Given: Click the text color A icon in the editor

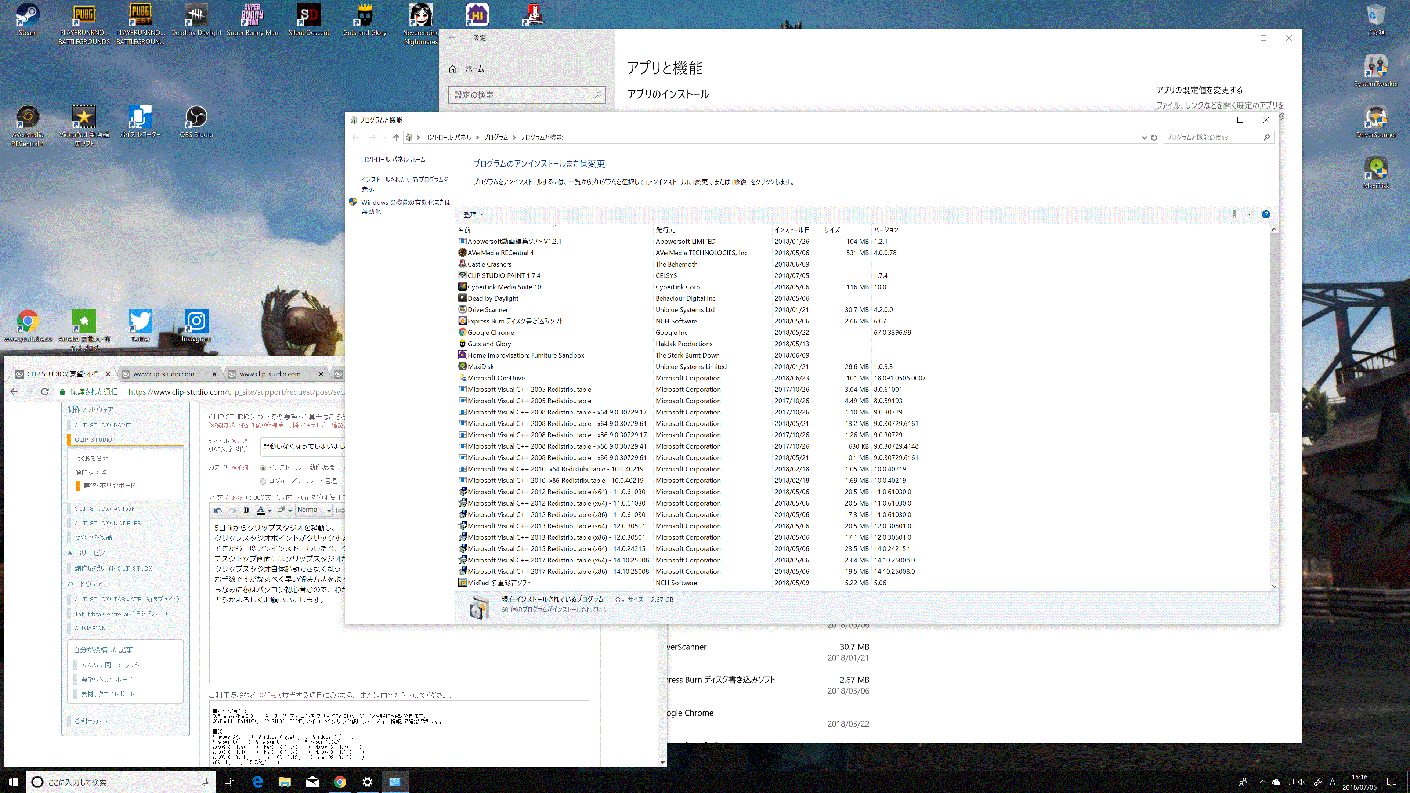Looking at the screenshot, I should [x=261, y=510].
